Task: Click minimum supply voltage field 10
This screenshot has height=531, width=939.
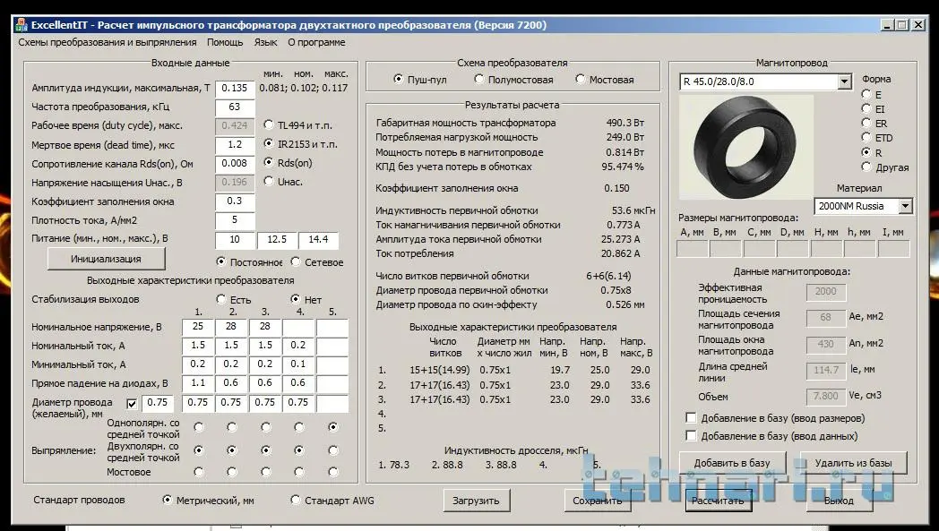Action: (235, 240)
